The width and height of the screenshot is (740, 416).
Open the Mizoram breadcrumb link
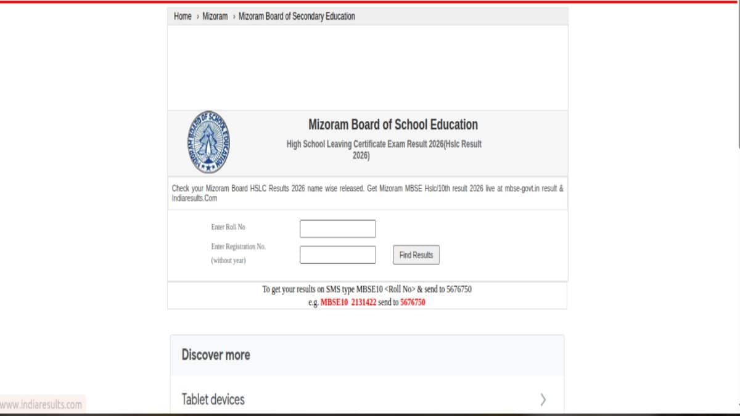pos(215,17)
